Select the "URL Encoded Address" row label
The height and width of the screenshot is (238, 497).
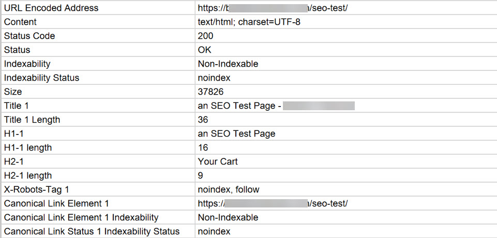(x=51, y=8)
